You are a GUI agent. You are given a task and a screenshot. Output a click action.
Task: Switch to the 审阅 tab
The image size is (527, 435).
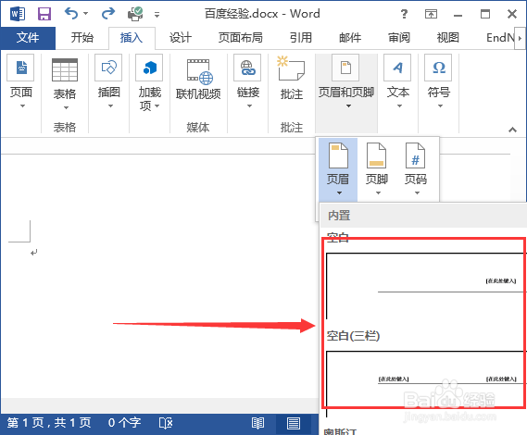(x=399, y=38)
